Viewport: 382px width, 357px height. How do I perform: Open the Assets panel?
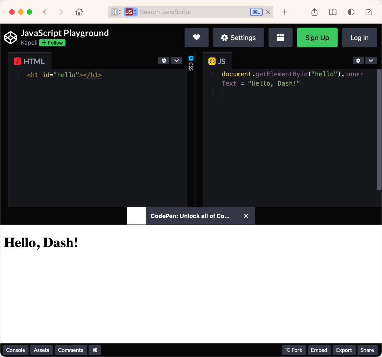(41, 350)
